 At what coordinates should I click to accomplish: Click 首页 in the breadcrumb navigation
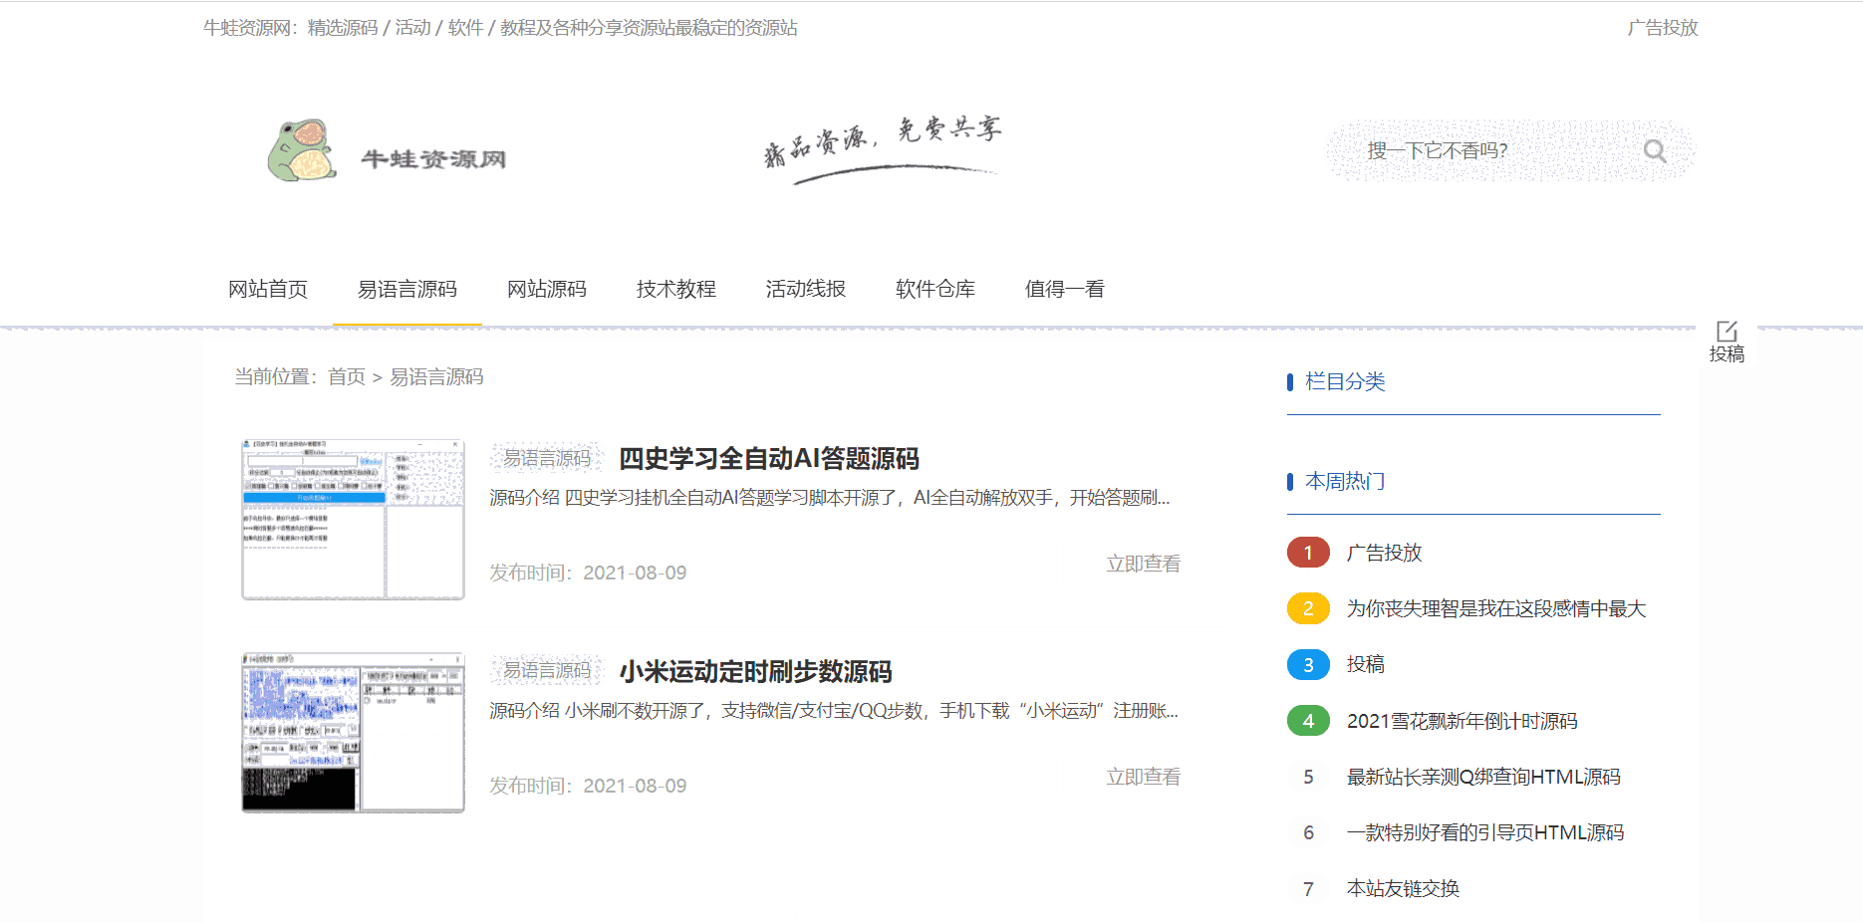[x=346, y=378]
